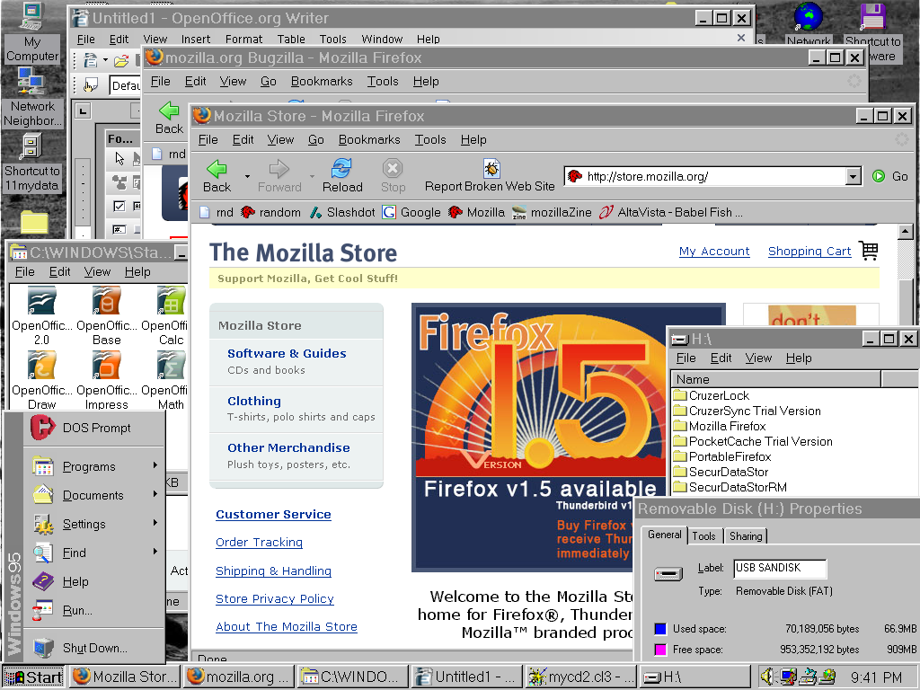
Task: Open the Back button history arrow in Mozilla Store
Action: tap(247, 176)
